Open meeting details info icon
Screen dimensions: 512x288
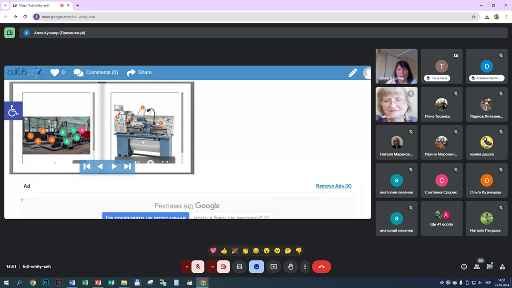pos(464,267)
